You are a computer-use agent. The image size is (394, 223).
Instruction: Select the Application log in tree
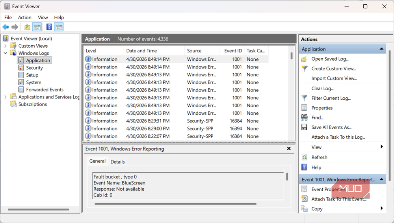pyautogui.click(x=38, y=60)
